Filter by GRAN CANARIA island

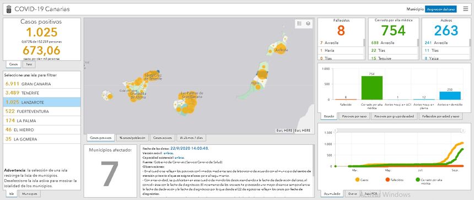point(42,84)
